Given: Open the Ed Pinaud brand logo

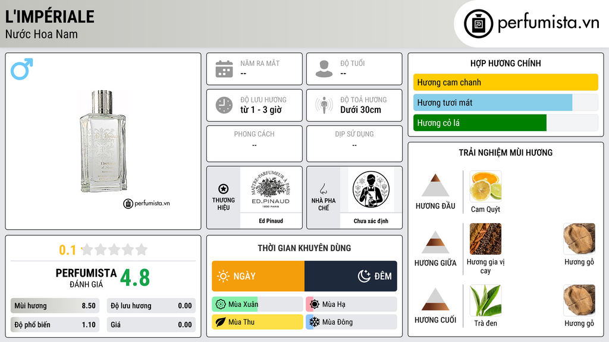Looking at the screenshot, I should pos(271,189).
